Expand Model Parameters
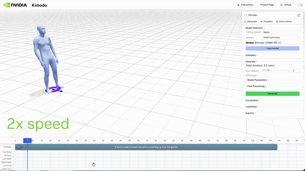305x171 pixels. click(x=258, y=80)
